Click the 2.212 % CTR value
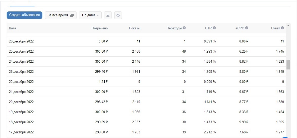 [210, 132]
